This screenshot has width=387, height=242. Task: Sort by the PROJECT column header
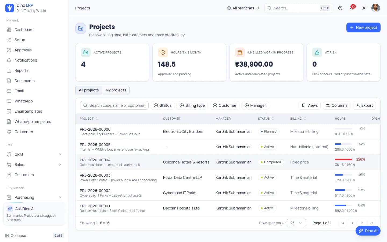(89, 119)
